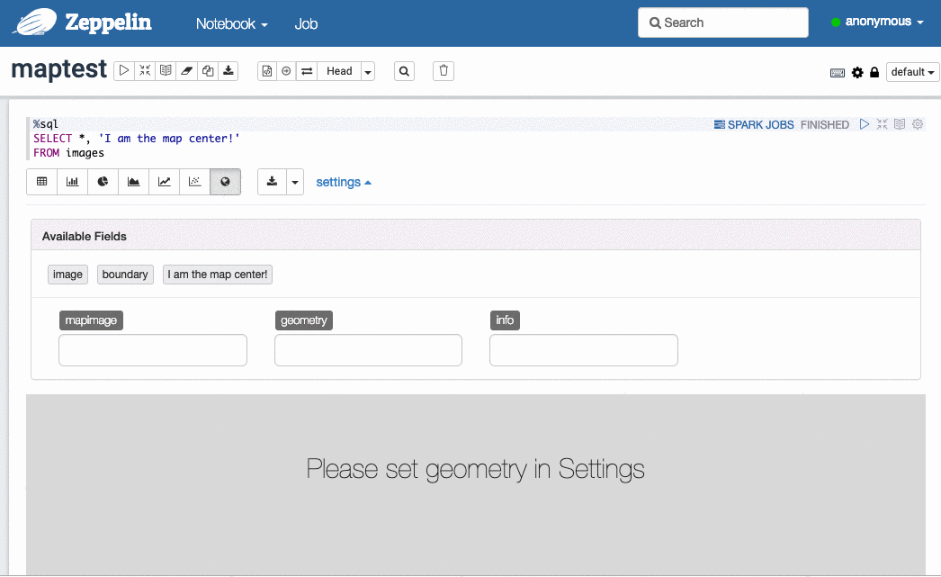The image size is (941, 577).
Task: Expand the default view mode dropdown
Action: (x=912, y=72)
